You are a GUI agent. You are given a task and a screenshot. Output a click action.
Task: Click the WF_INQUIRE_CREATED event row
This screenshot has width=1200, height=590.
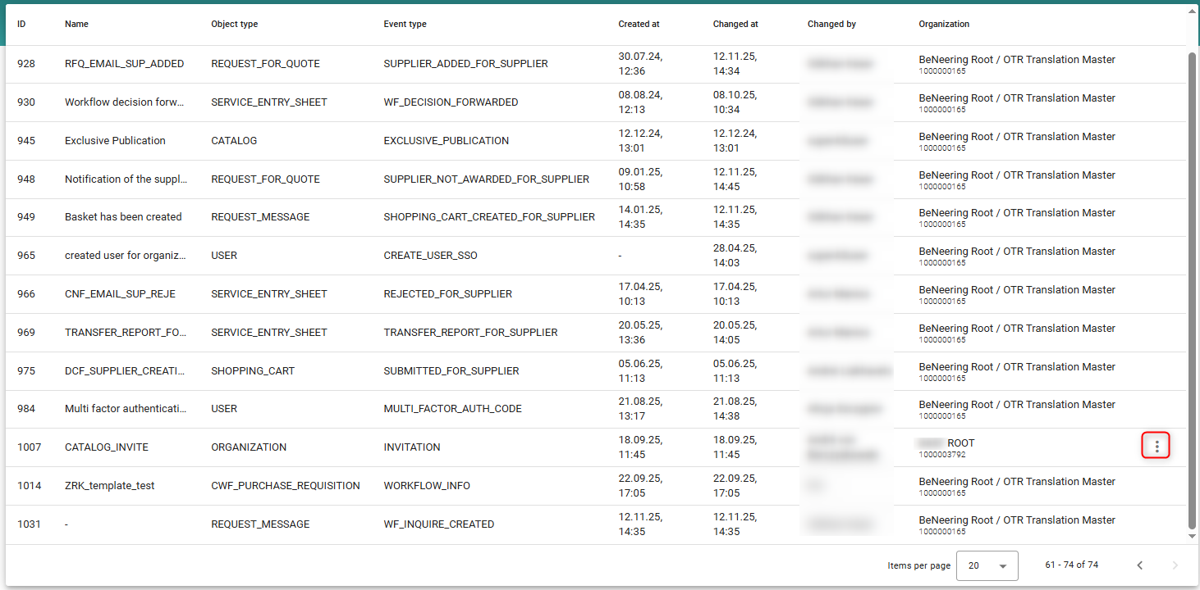coord(438,524)
